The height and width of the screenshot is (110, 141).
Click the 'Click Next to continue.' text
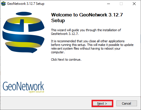(66, 60)
